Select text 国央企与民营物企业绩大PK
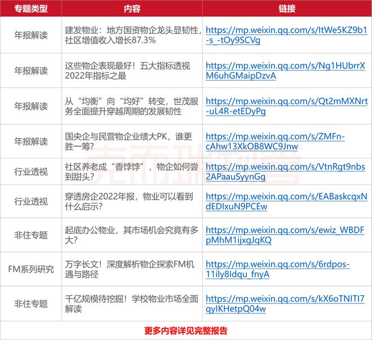372x340 pixels. point(116,136)
